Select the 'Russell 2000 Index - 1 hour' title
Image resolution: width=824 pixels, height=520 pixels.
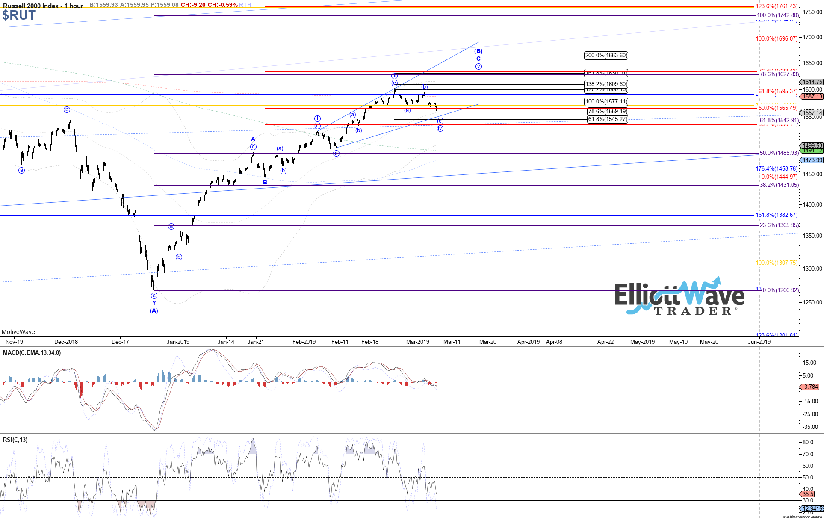43,6
